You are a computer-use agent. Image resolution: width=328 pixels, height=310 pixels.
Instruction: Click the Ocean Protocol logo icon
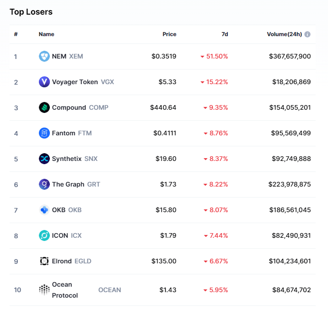44,290
